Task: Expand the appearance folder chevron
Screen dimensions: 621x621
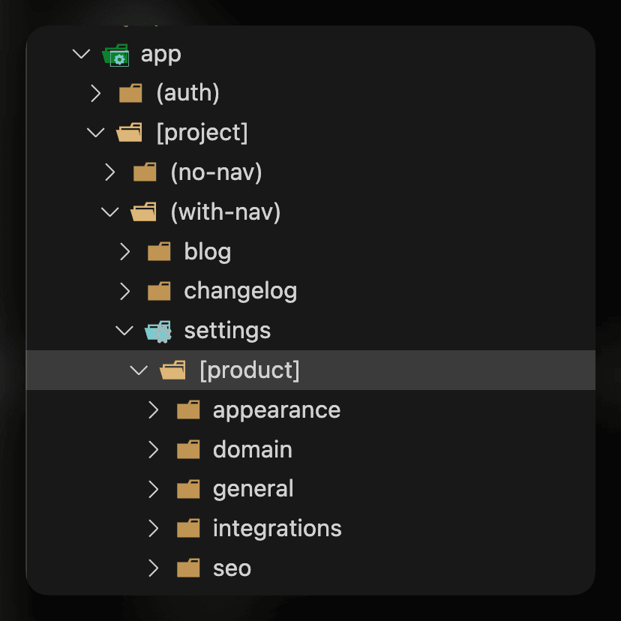Action: (x=154, y=410)
